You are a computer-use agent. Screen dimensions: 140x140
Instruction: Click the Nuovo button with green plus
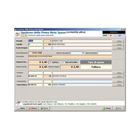(45, 108)
